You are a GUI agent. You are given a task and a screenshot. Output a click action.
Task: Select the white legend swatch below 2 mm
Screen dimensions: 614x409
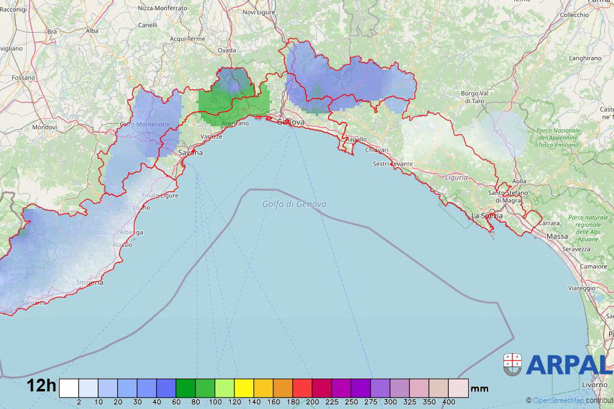[69, 388]
